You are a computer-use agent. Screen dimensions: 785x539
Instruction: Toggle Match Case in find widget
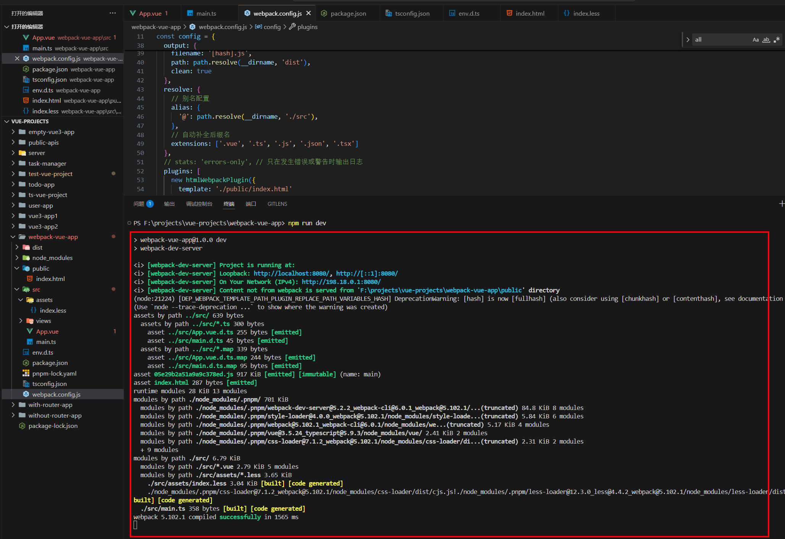click(x=755, y=40)
